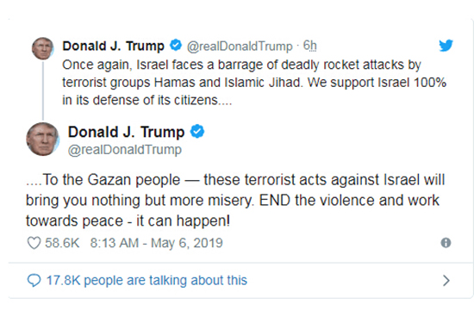
Task: Click the verified badge beside the main tweet name
Action: click(x=197, y=132)
